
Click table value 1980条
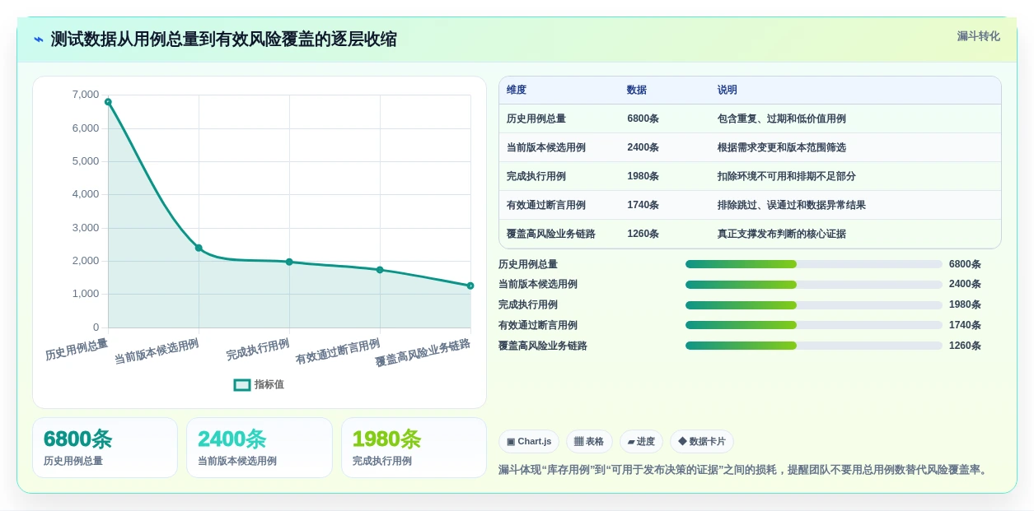[643, 176]
